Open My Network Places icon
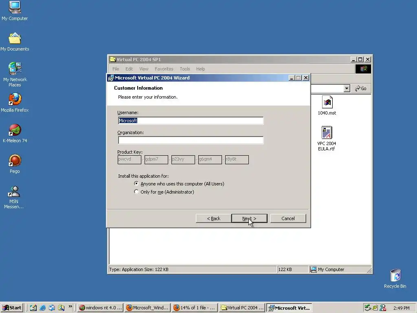This screenshot has height=313, width=417. tap(15, 75)
